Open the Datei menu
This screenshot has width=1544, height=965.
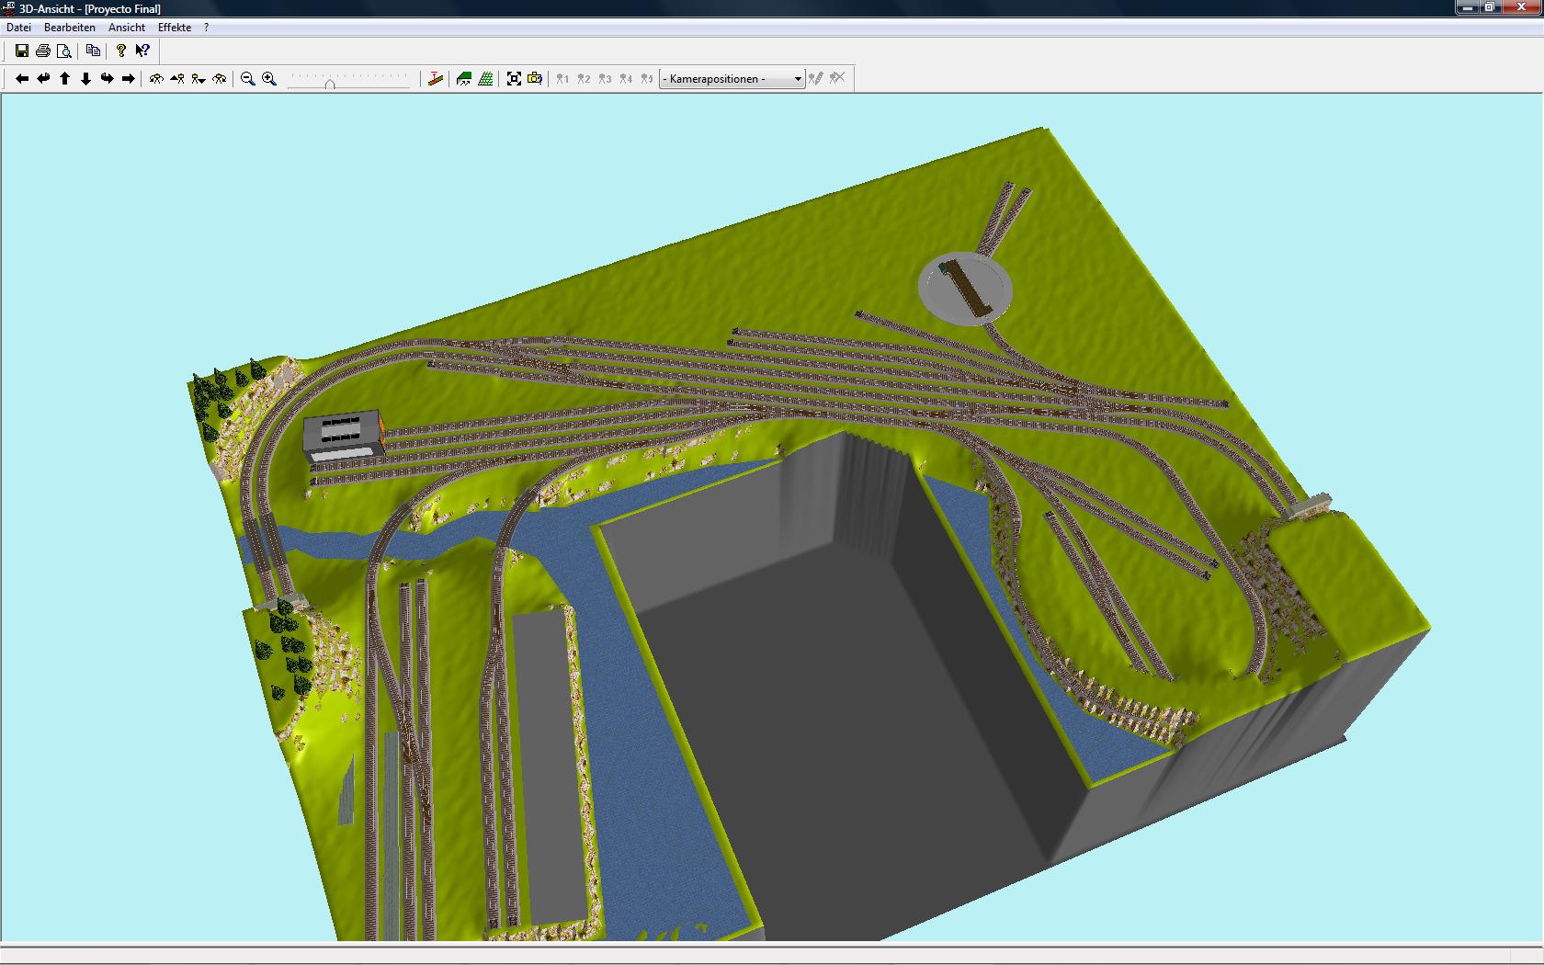pos(18,28)
